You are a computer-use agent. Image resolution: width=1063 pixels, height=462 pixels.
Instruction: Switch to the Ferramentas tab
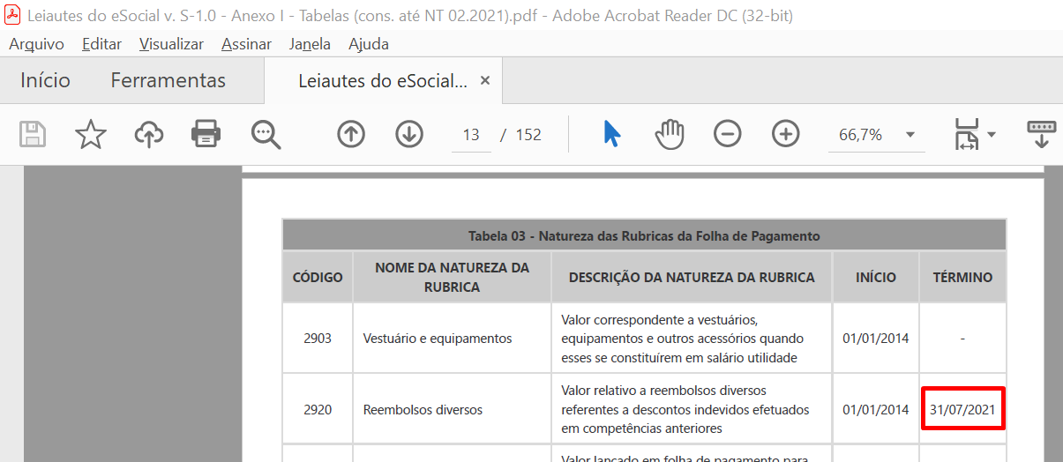click(x=168, y=80)
